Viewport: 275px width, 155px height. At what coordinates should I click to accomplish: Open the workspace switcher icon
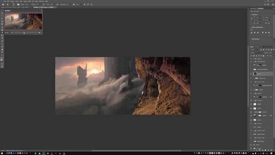tap(268, 4)
